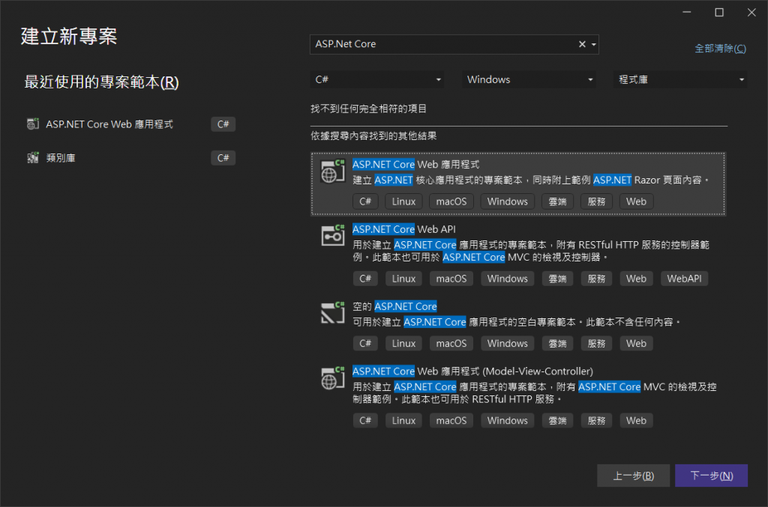
Task: Click the 最近使用的專案範本 heading
Action: point(101,82)
